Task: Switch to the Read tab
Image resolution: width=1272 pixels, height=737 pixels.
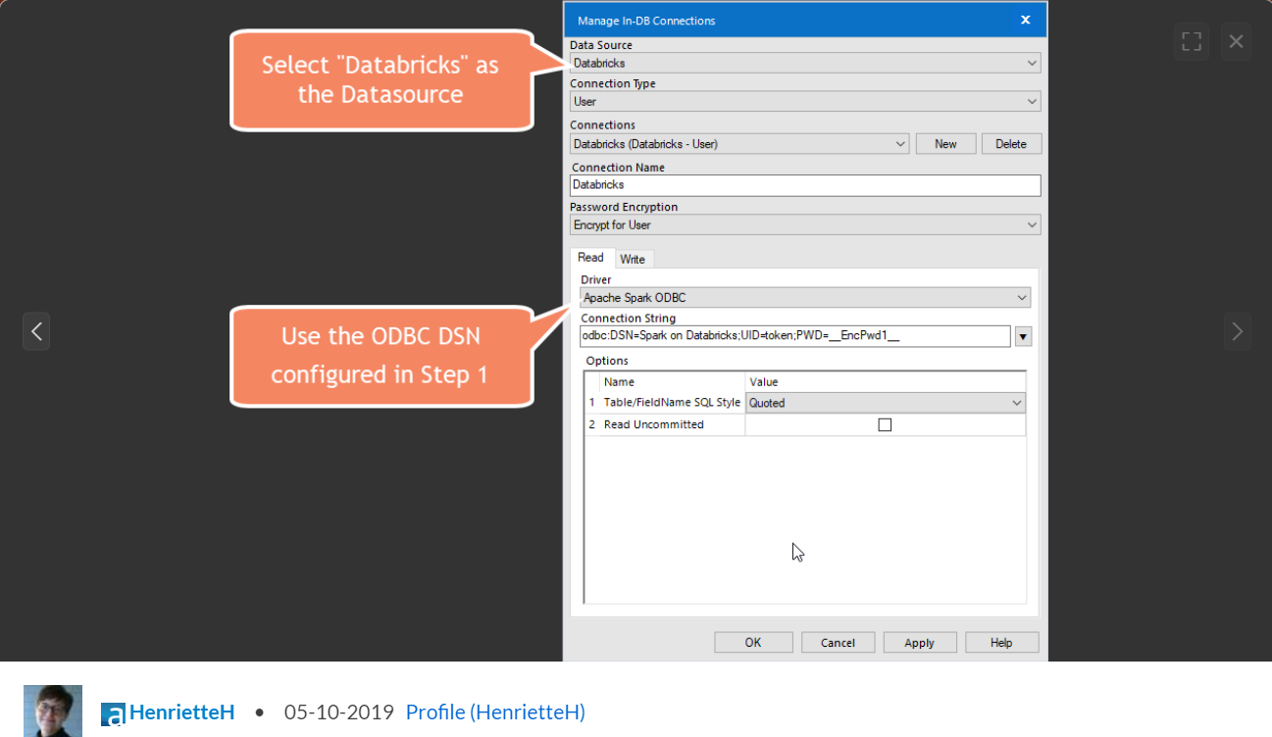Action: (x=591, y=257)
